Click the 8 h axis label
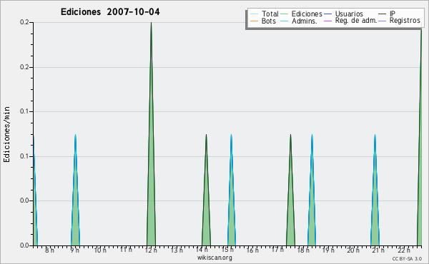This screenshot has height=264, width=429. (x=49, y=250)
